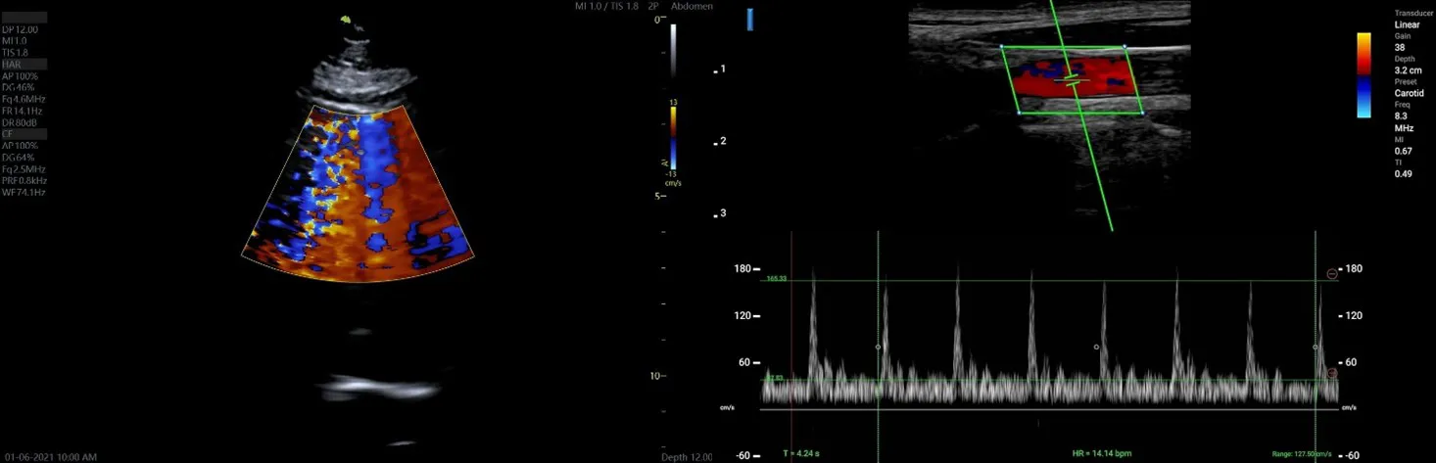
Task: Click the upper red circled-minus caliper handle
Action: (x=1331, y=274)
